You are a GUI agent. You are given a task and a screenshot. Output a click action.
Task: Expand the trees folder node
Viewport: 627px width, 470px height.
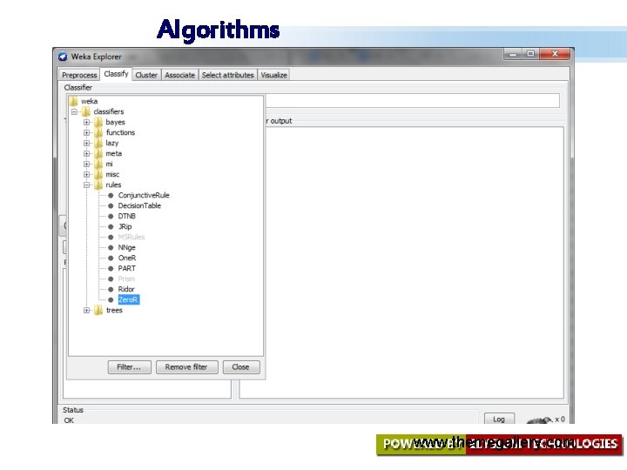87,310
